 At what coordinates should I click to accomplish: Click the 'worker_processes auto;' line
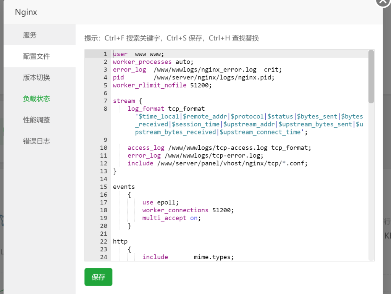coord(153,62)
